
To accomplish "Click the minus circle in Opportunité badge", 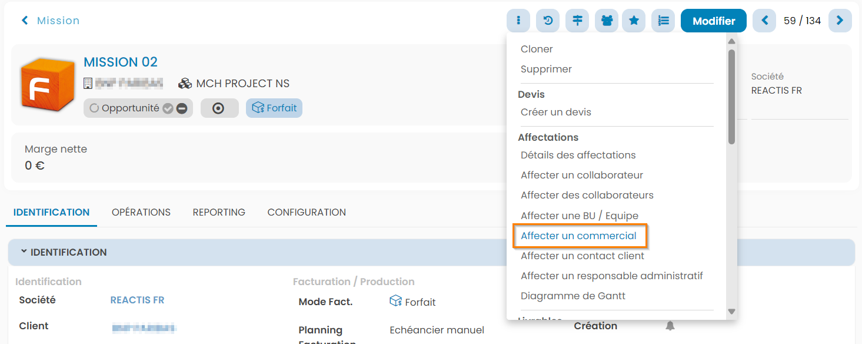I will point(182,109).
